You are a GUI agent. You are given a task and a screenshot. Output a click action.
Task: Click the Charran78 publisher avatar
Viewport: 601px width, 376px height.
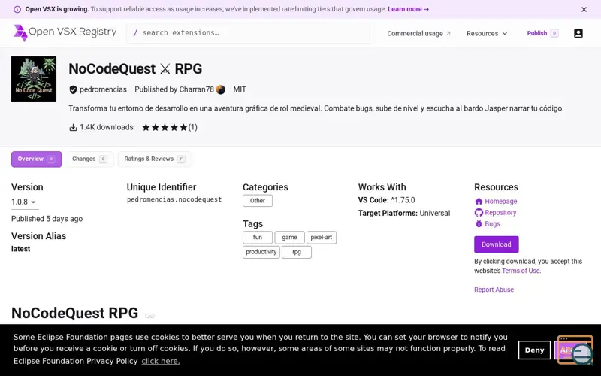tap(221, 89)
